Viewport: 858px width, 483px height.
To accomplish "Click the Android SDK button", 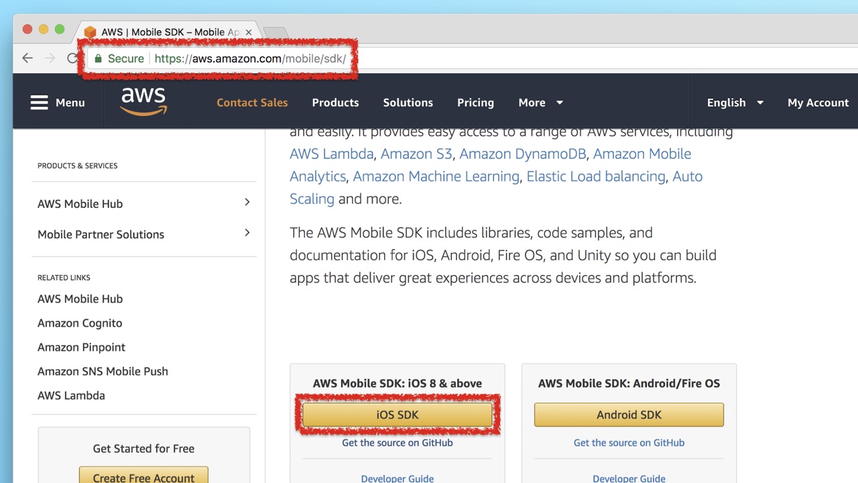I will pyautogui.click(x=629, y=415).
